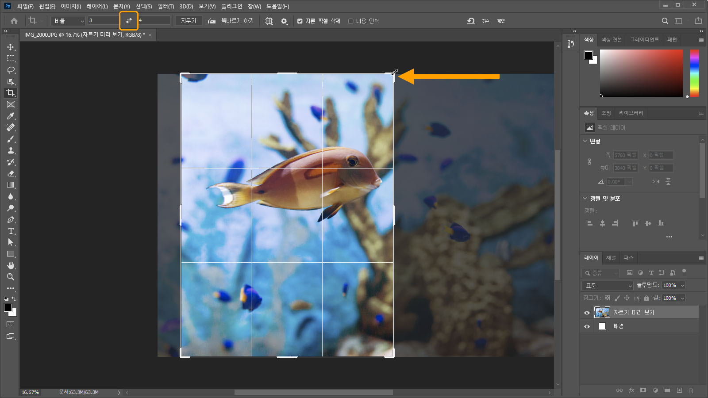The width and height of the screenshot is (708, 398).
Task: Open the search icon at top right
Action: [665, 21]
